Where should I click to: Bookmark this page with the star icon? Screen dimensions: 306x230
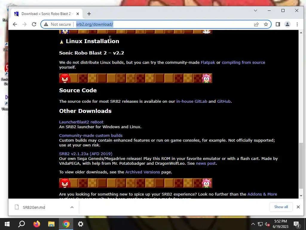click(266, 24)
